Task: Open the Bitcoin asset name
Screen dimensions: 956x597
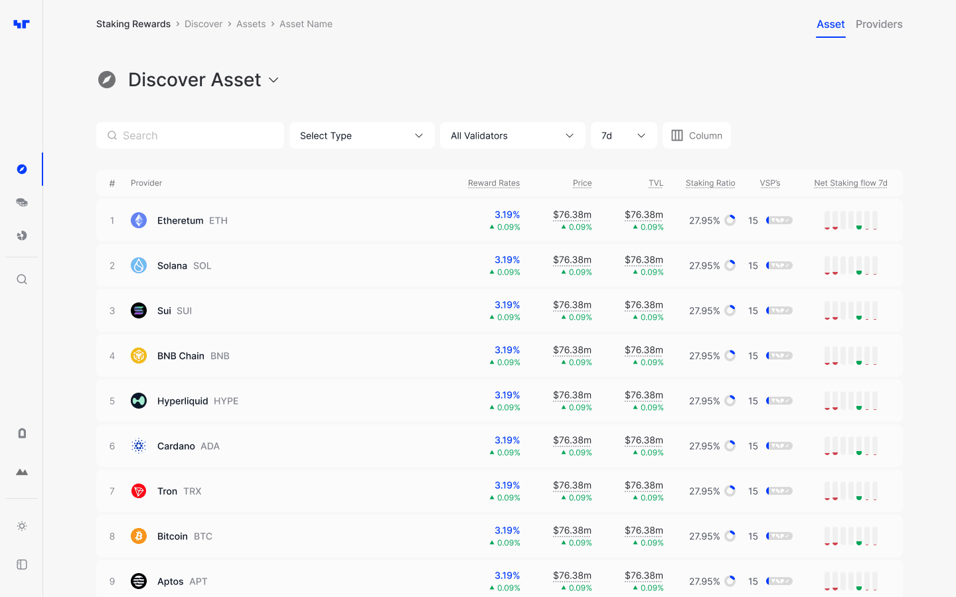Action: (x=173, y=536)
